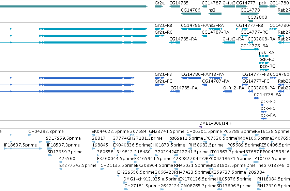Open the GH27181.3prime EST
Image resolution: width=290 pixels, height=191 pixels.
[x=129, y=142]
